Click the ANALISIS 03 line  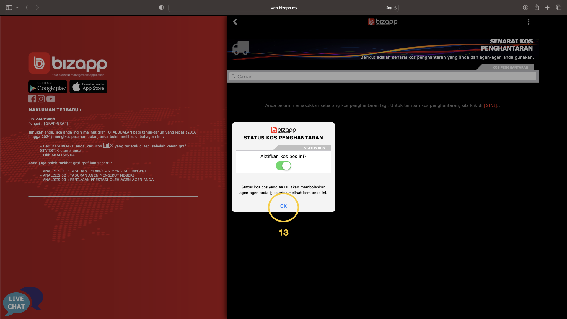tap(97, 180)
